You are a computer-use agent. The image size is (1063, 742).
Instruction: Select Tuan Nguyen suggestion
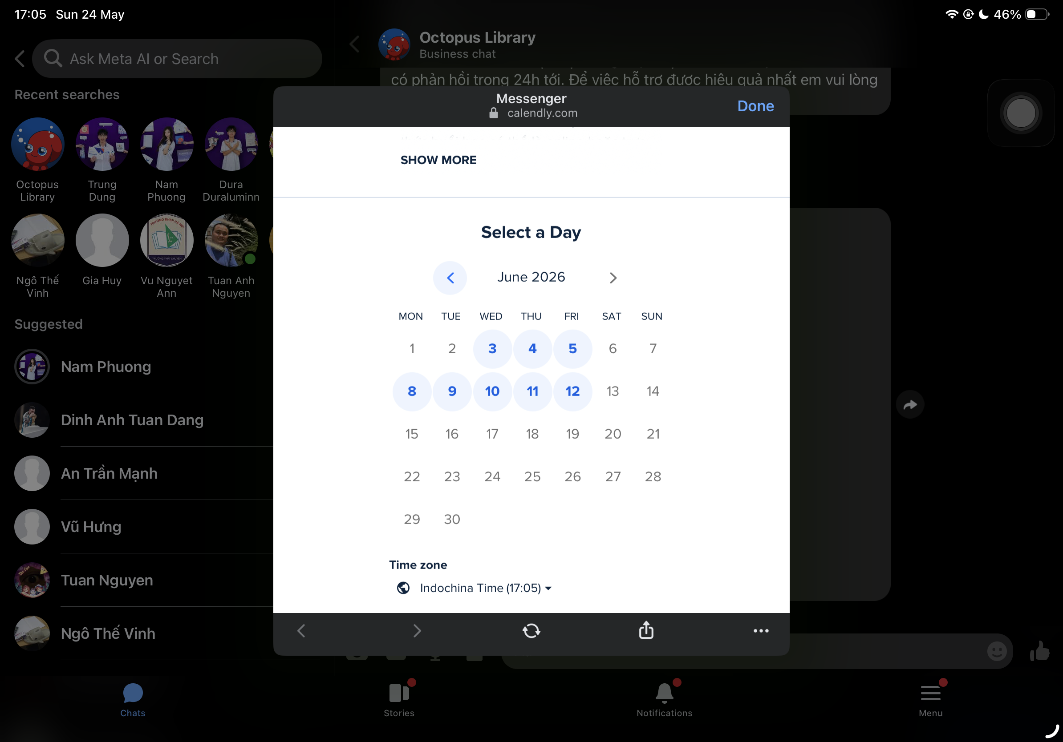[143, 580]
